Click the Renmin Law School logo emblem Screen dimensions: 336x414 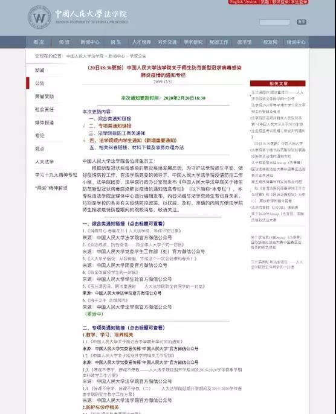point(39,18)
